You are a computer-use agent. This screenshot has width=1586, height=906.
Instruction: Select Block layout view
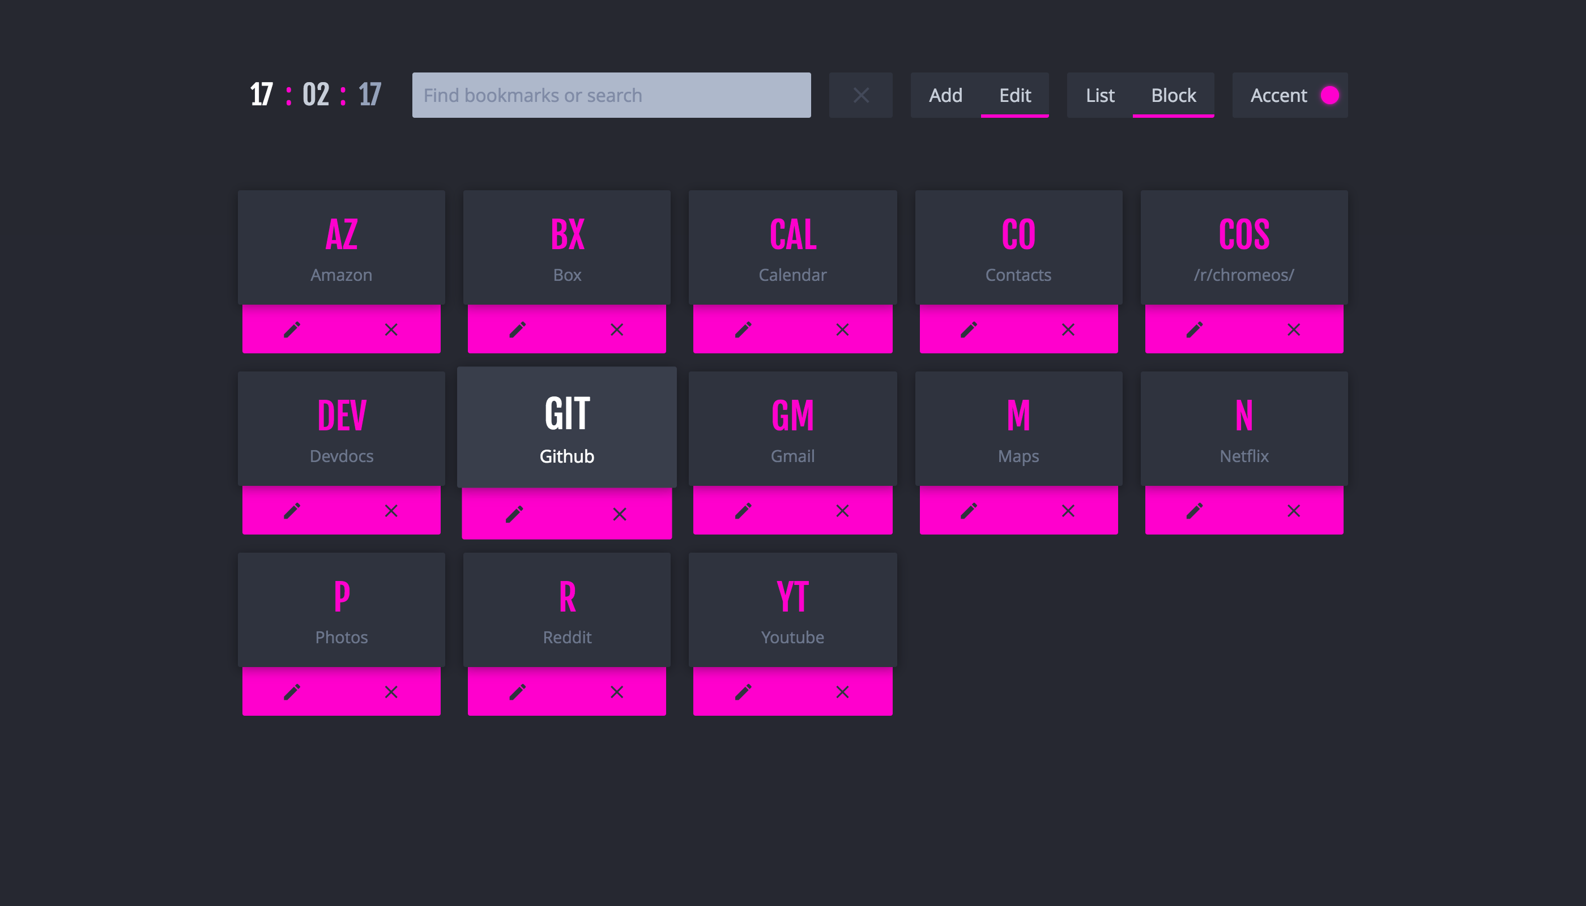tap(1173, 95)
